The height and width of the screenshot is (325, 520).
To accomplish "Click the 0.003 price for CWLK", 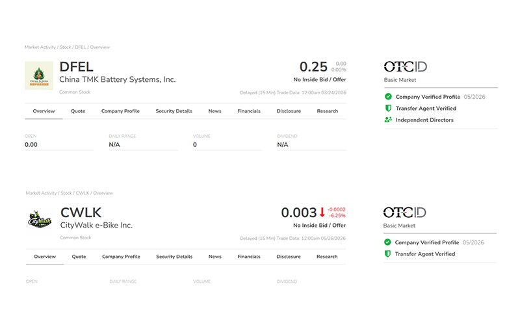I will click(299, 213).
